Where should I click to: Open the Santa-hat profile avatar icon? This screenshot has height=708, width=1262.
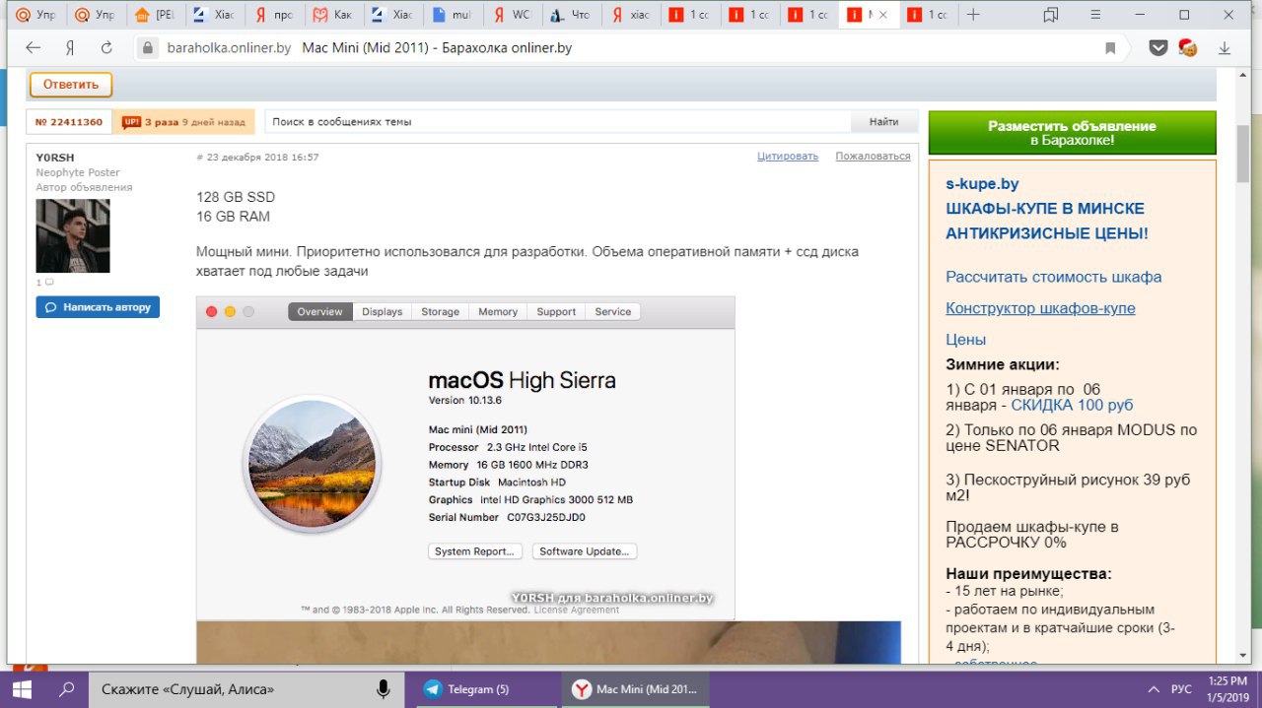click(x=1187, y=46)
